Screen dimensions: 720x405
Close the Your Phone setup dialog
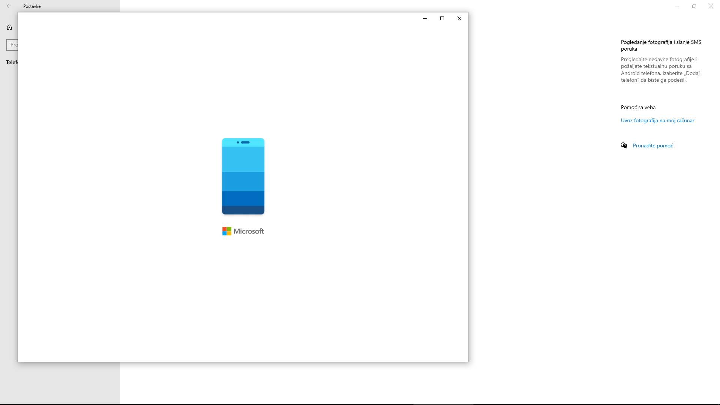(x=459, y=18)
